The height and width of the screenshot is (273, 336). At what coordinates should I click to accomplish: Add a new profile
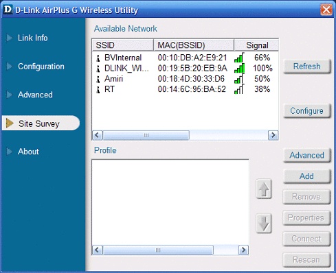307,176
